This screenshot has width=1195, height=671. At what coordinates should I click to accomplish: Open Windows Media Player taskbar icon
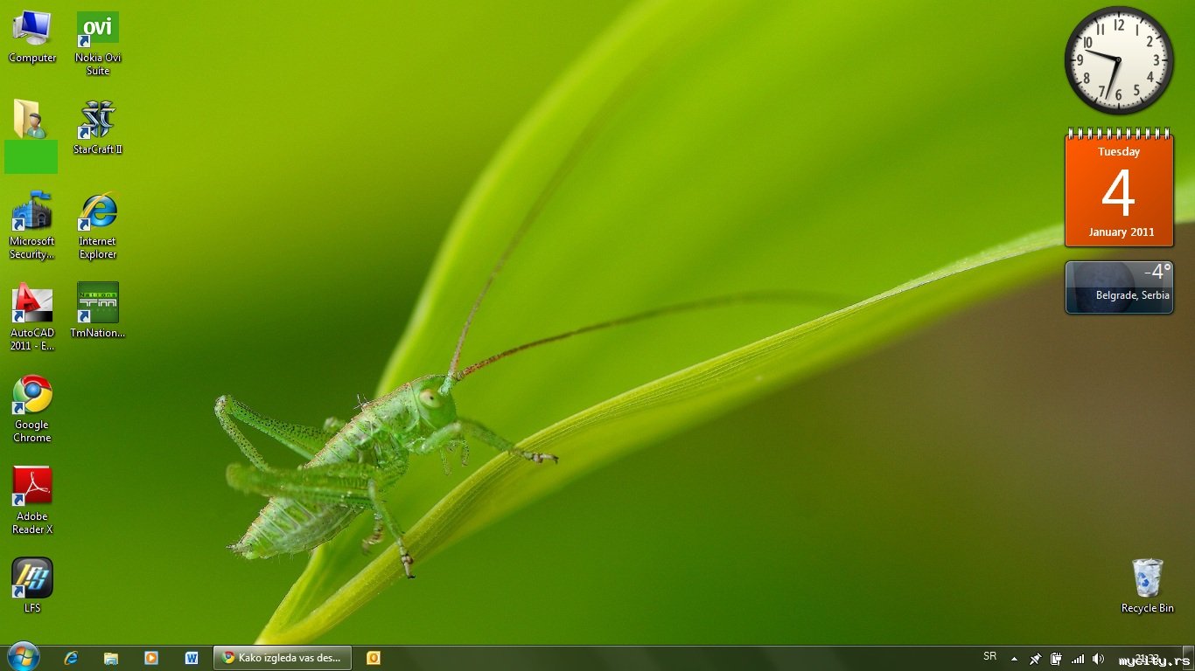click(x=151, y=658)
